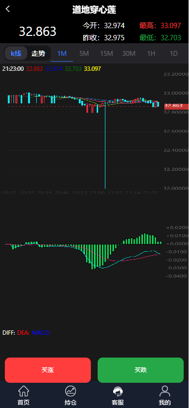The height and width of the screenshot is (408, 189).
Task: Select the 5M timeframe tab
Action: coord(84,53)
